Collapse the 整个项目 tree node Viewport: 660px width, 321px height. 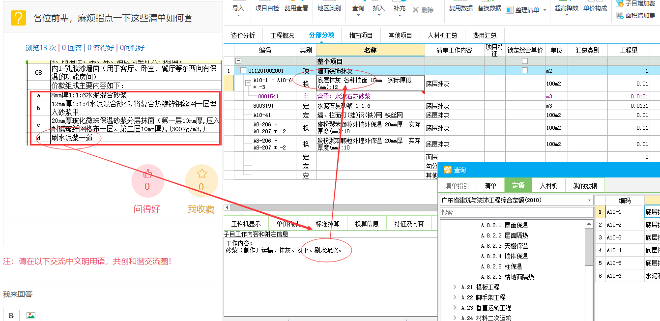tap(238, 61)
